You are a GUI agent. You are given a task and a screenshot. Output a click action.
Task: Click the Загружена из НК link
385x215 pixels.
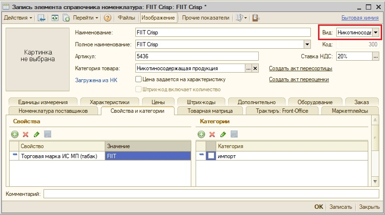click(x=96, y=80)
